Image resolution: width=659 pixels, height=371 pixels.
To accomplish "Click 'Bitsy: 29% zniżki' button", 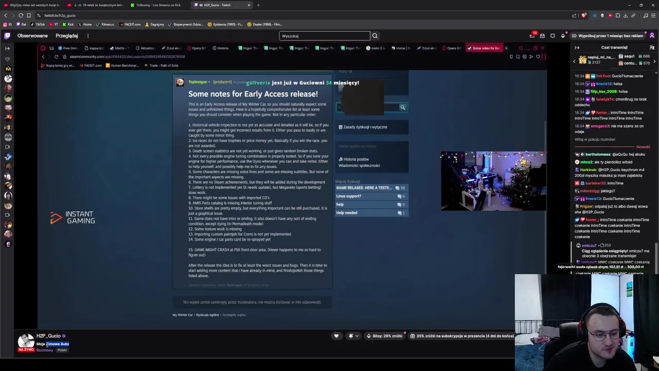I will click(384, 336).
